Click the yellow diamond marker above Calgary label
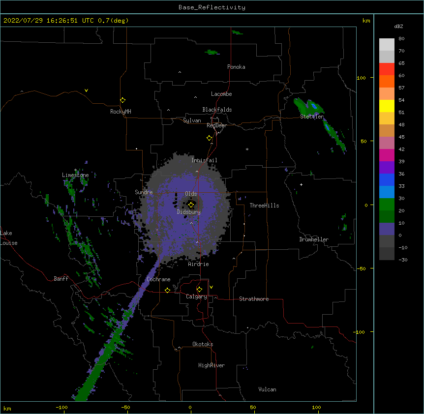Image resolution: width=424 pixels, height=414 pixels. (199, 290)
